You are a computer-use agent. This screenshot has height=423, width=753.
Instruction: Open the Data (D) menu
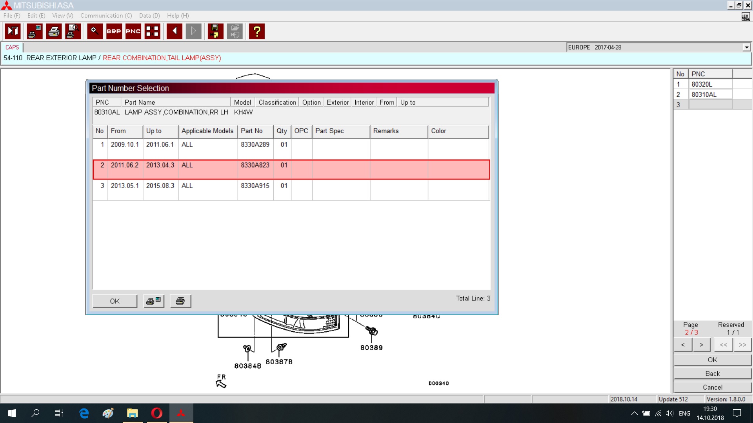coord(149,16)
